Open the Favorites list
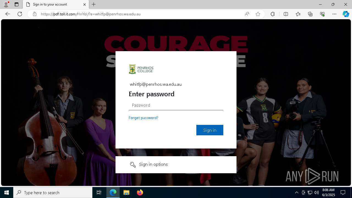The image size is (352, 198). [298, 14]
